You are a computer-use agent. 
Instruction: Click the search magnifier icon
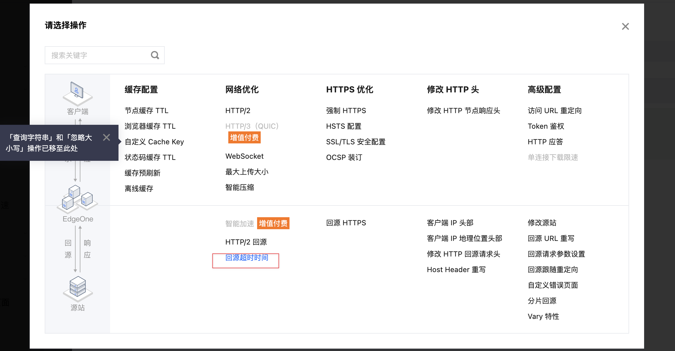(x=155, y=55)
